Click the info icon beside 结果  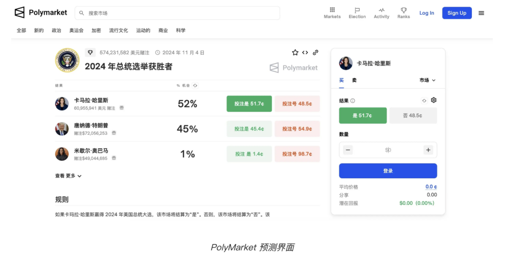(x=353, y=100)
